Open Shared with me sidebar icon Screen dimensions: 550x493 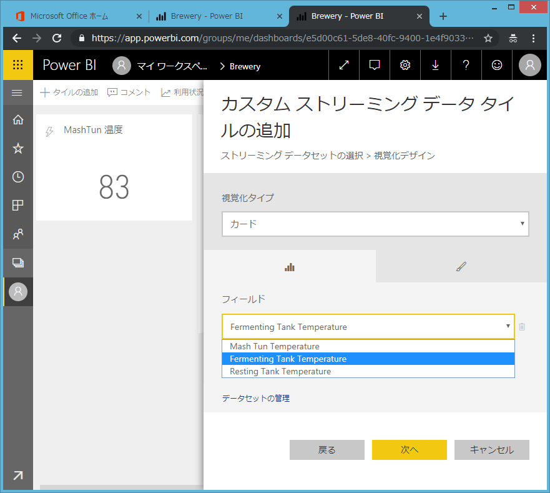pos(18,234)
